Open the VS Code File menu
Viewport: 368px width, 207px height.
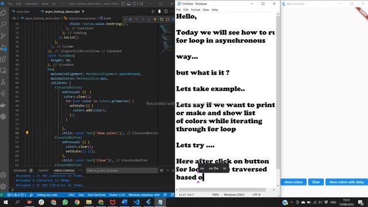10,4
